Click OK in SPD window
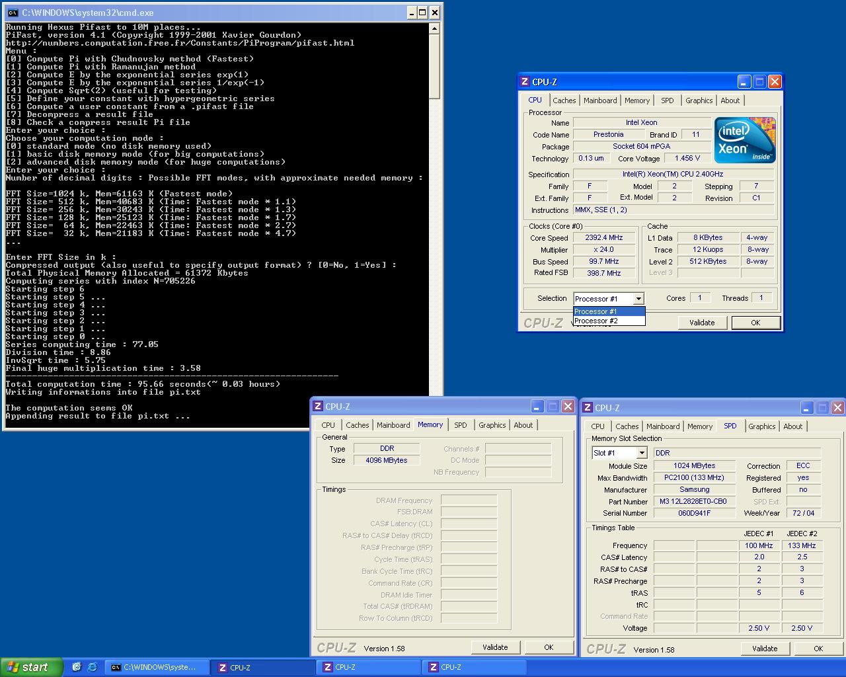 tap(818, 649)
